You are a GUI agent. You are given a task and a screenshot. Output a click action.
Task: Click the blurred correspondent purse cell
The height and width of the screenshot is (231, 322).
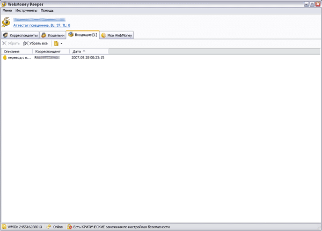point(47,58)
